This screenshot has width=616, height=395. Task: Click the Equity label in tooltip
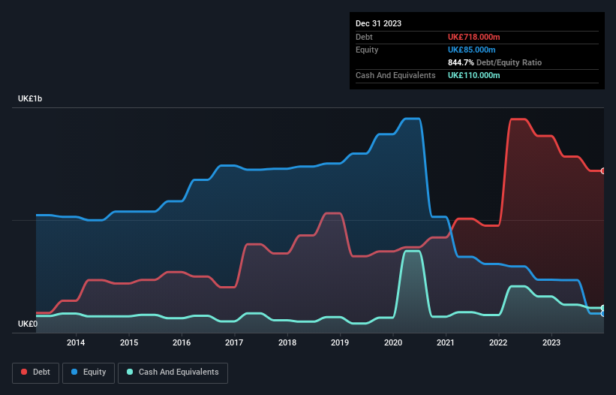coord(367,50)
